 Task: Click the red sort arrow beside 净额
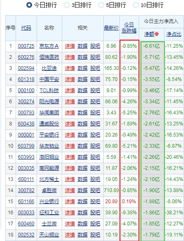[156, 34]
